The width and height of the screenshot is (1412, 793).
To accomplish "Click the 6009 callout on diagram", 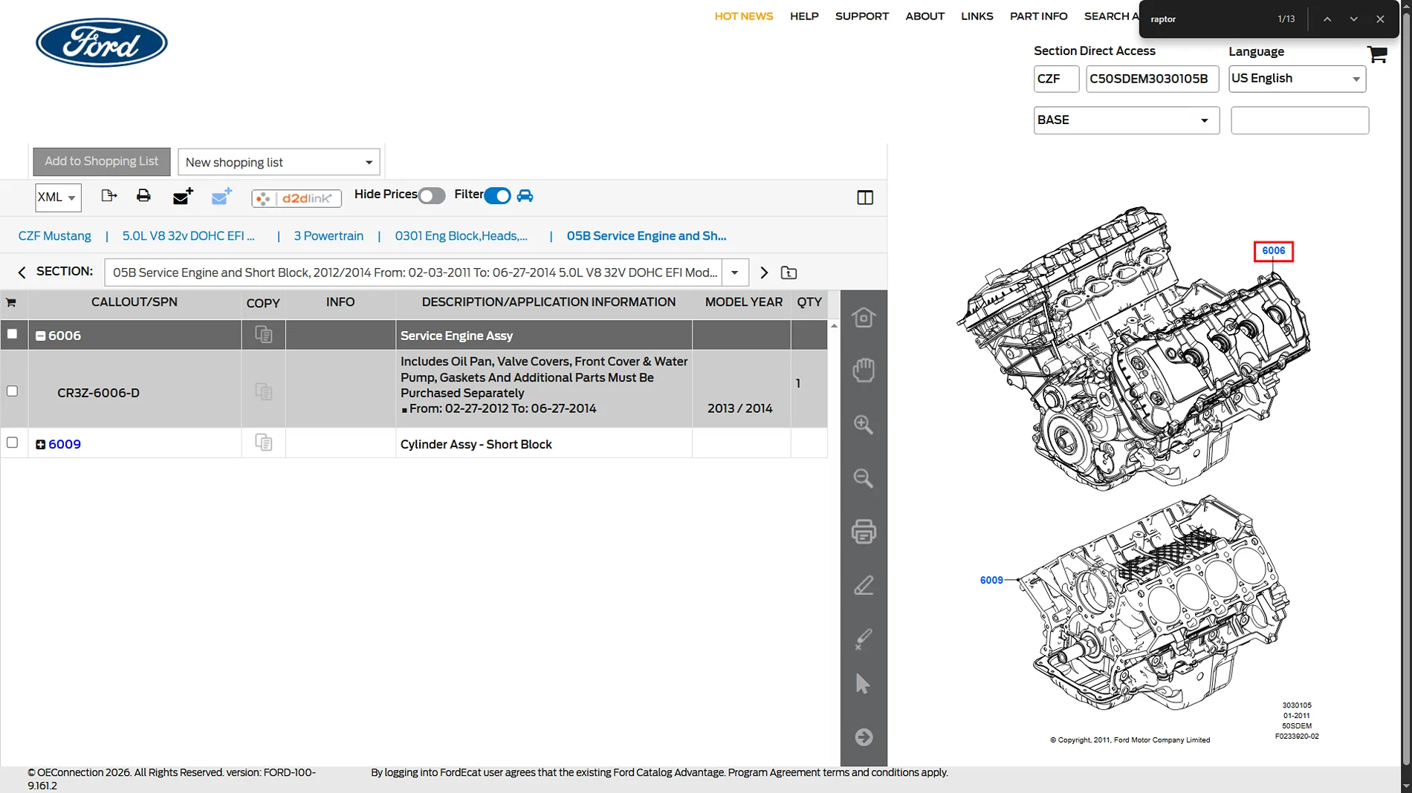I will (x=991, y=580).
